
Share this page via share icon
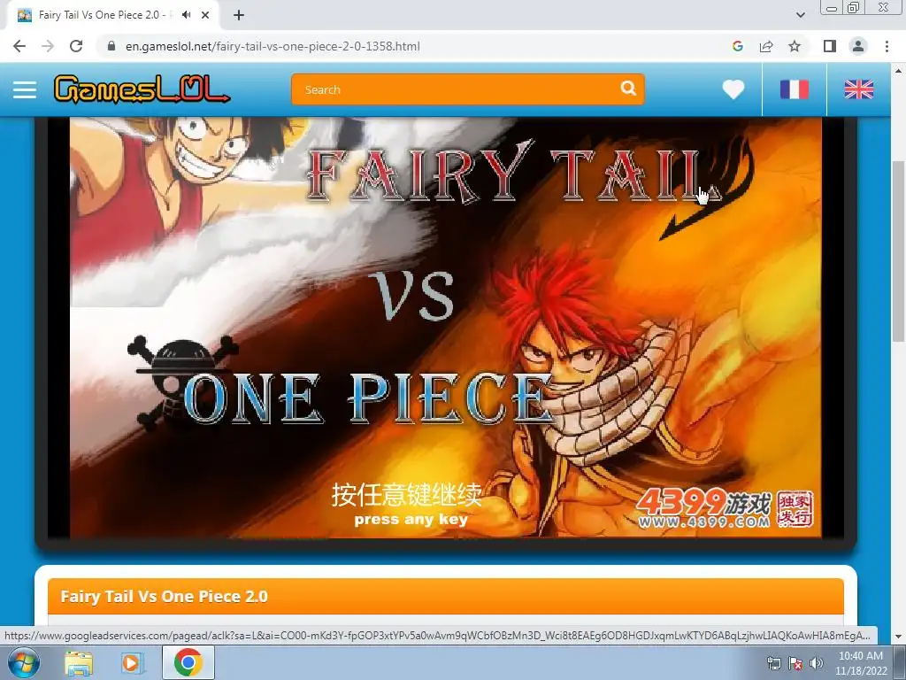point(766,46)
